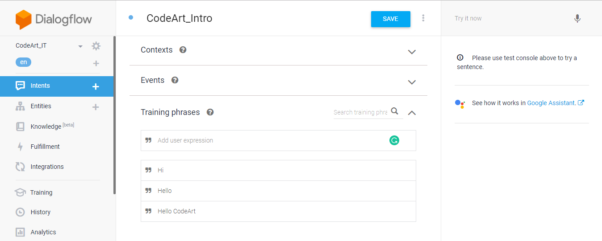
Task: Click the plus icon to create entity
Action: [96, 107]
